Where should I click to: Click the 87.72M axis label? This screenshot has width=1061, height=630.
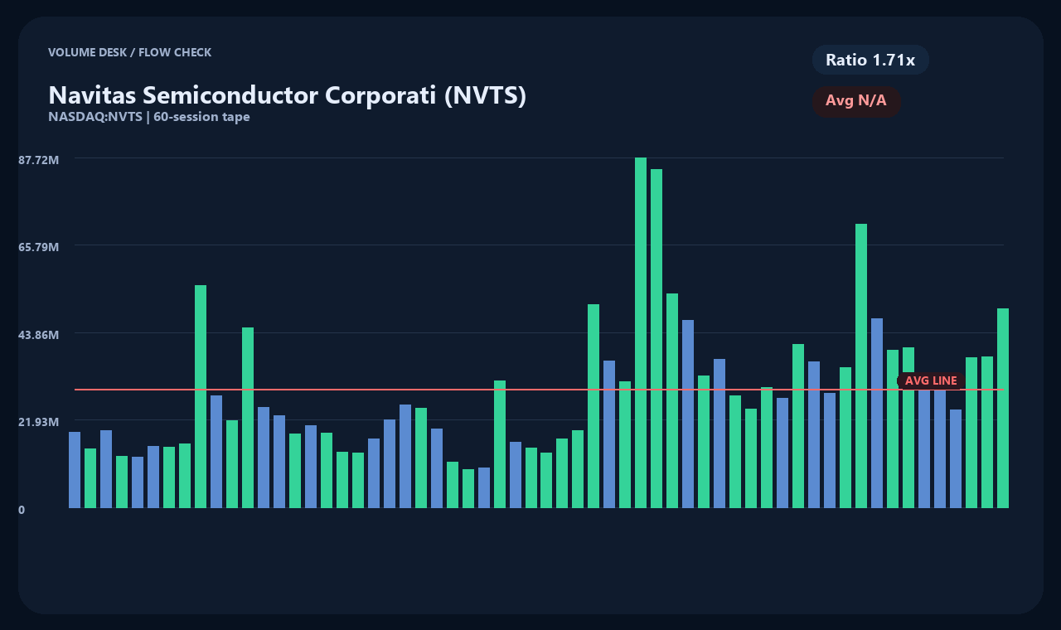tap(39, 159)
